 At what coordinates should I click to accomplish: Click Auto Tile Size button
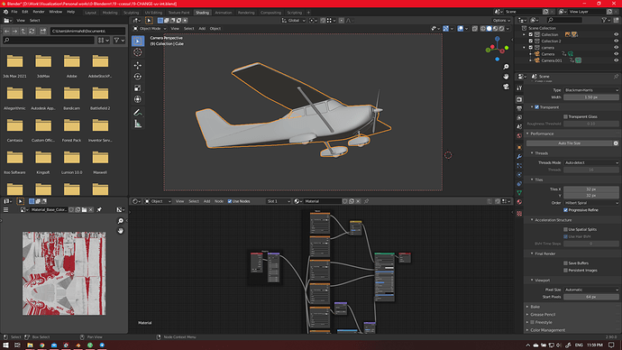[x=569, y=143]
